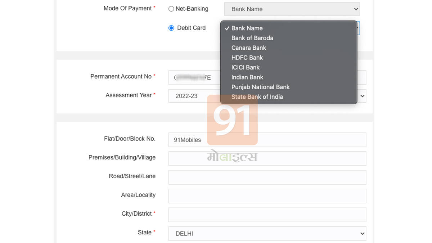Choose Bank of Baroda from the list
The image size is (432, 243).
click(252, 38)
